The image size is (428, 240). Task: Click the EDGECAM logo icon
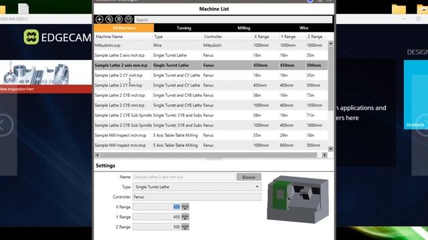(x=31, y=37)
